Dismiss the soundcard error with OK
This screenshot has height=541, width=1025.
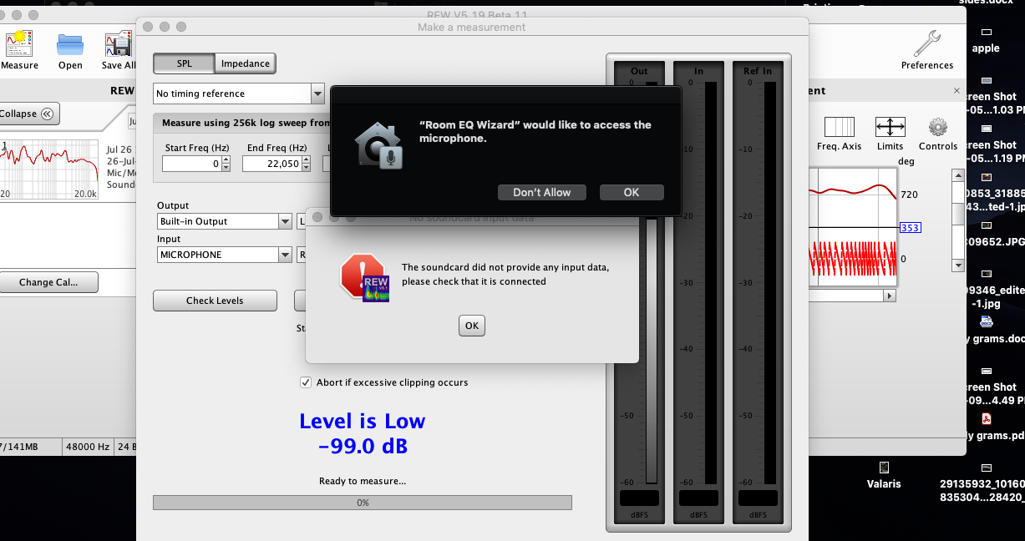[x=472, y=326]
